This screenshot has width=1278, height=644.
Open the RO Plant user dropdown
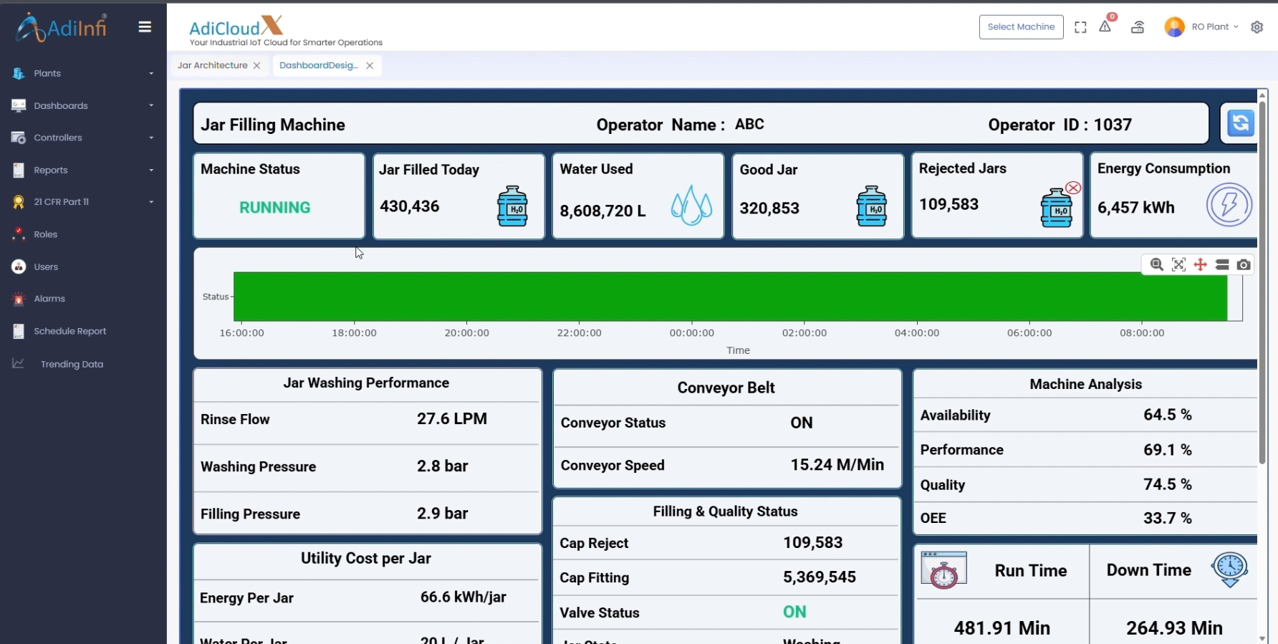coord(1203,27)
